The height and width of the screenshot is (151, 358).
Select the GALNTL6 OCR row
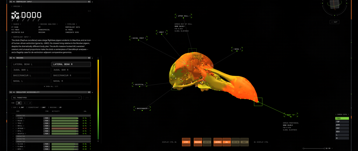point(51,134)
